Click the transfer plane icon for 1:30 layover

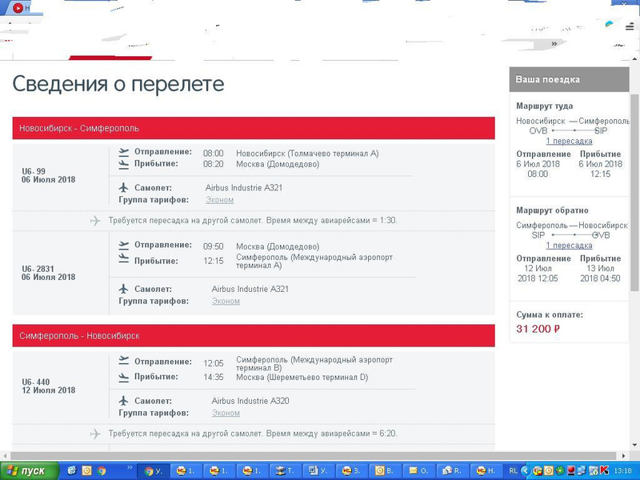[95, 221]
